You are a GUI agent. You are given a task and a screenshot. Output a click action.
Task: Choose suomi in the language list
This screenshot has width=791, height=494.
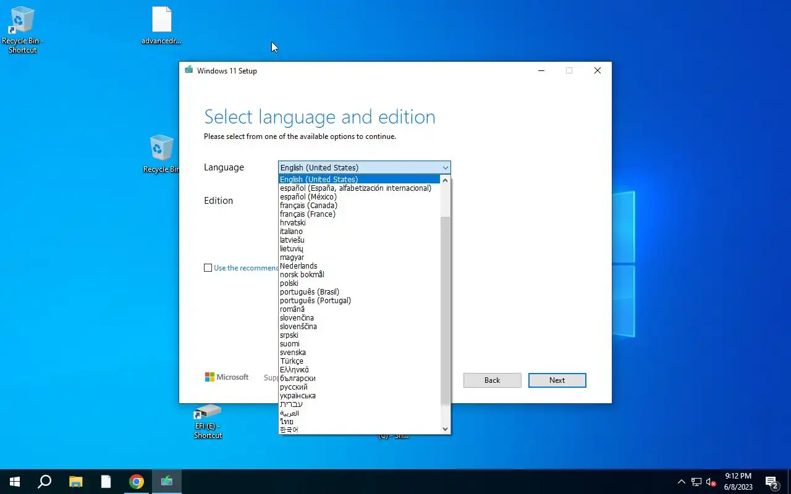tap(359, 343)
